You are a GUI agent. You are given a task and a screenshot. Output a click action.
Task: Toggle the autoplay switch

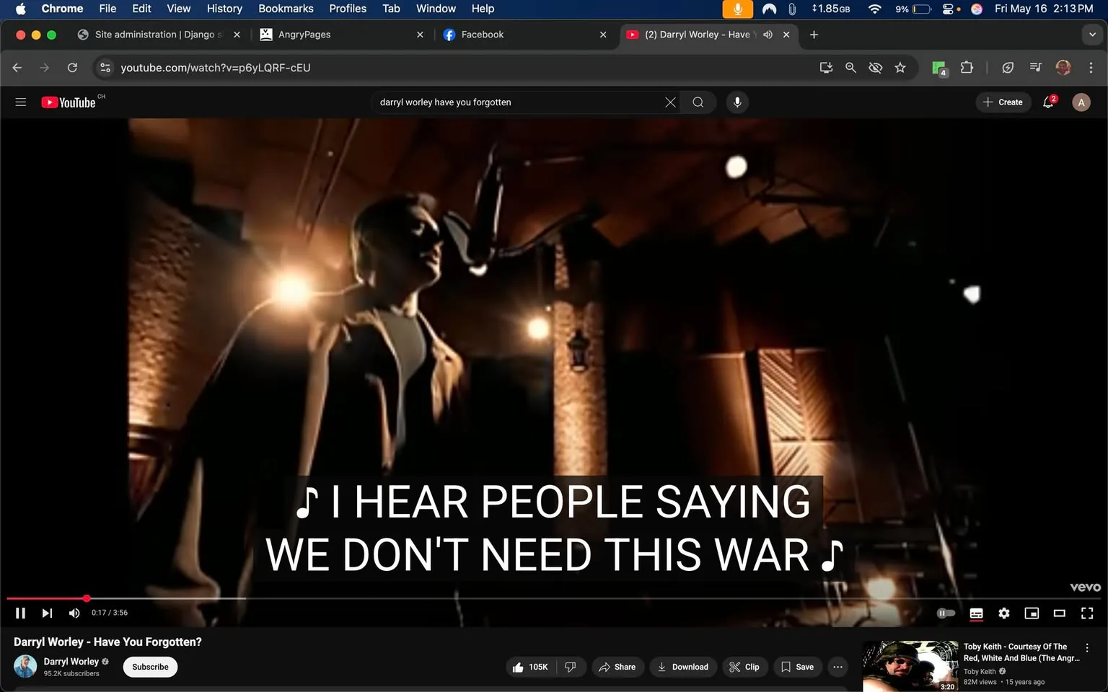click(945, 613)
